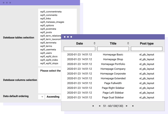168x114 pixels.
Task: Click the Homepage Corporate title cell
Action: click(113, 74)
